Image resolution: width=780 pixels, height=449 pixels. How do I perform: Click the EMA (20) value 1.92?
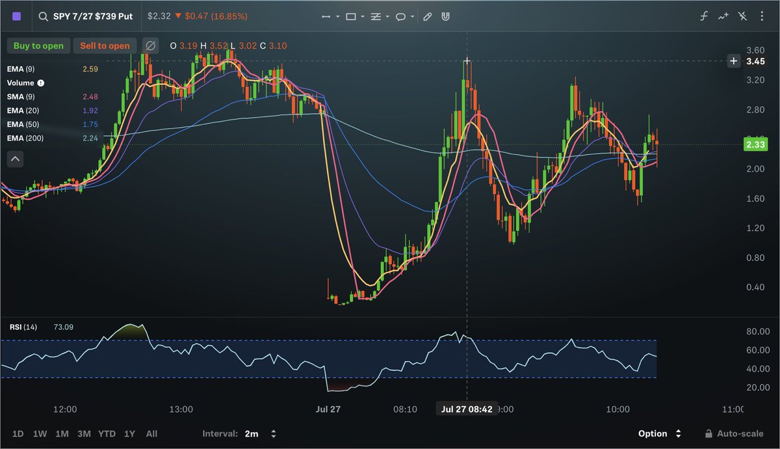(90, 111)
